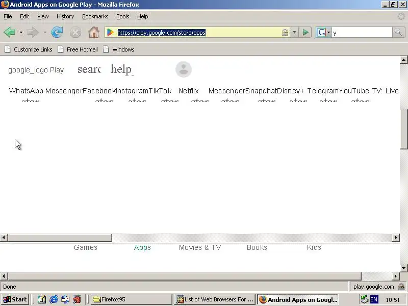Viewport: 408px width, 306px height.
Task: Open the Internet Explorer quick launch icon
Action: 54,299
